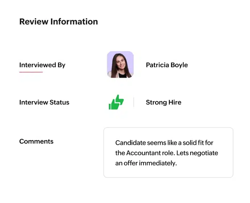Viewport: 250px width, 203px height.
Task: Click the word seems in the comment
Action: click(x=153, y=143)
